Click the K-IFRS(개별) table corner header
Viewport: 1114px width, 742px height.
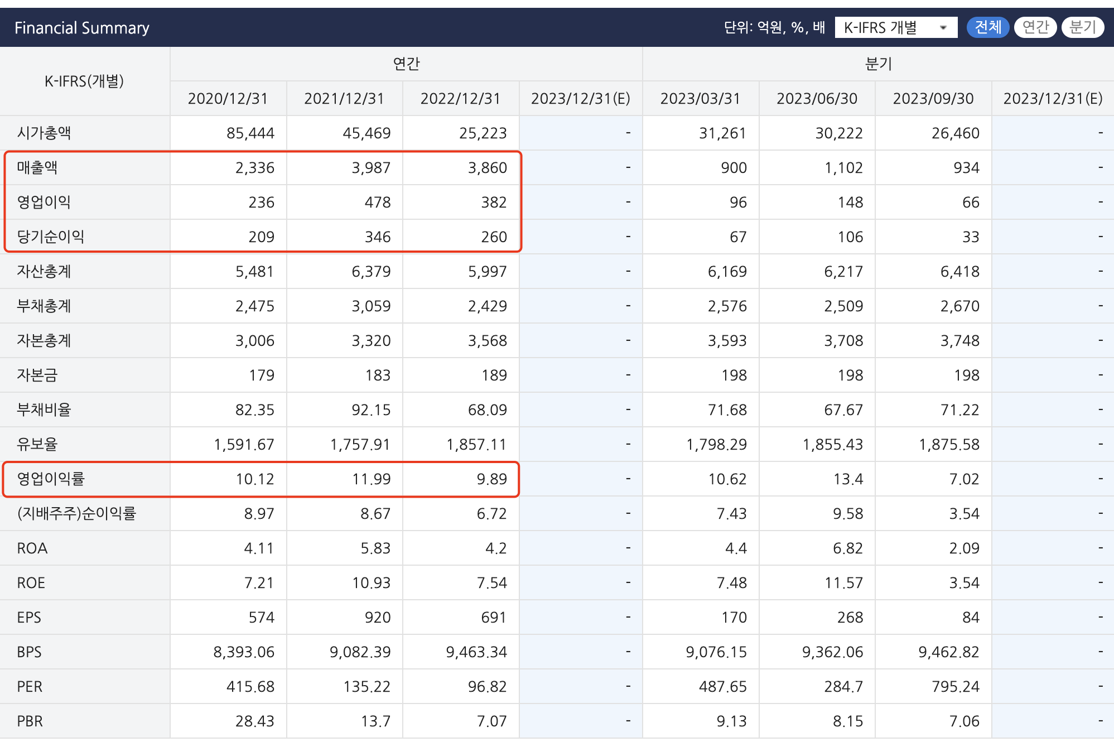click(84, 81)
